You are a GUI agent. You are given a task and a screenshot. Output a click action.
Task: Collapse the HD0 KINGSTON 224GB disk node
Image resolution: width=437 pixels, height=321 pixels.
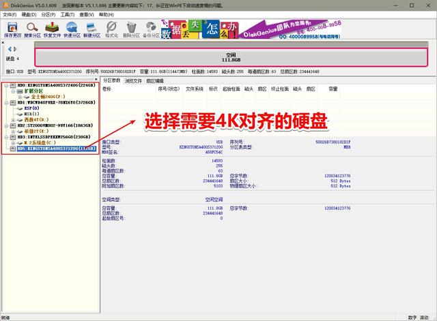pyautogui.click(x=6, y=85)
